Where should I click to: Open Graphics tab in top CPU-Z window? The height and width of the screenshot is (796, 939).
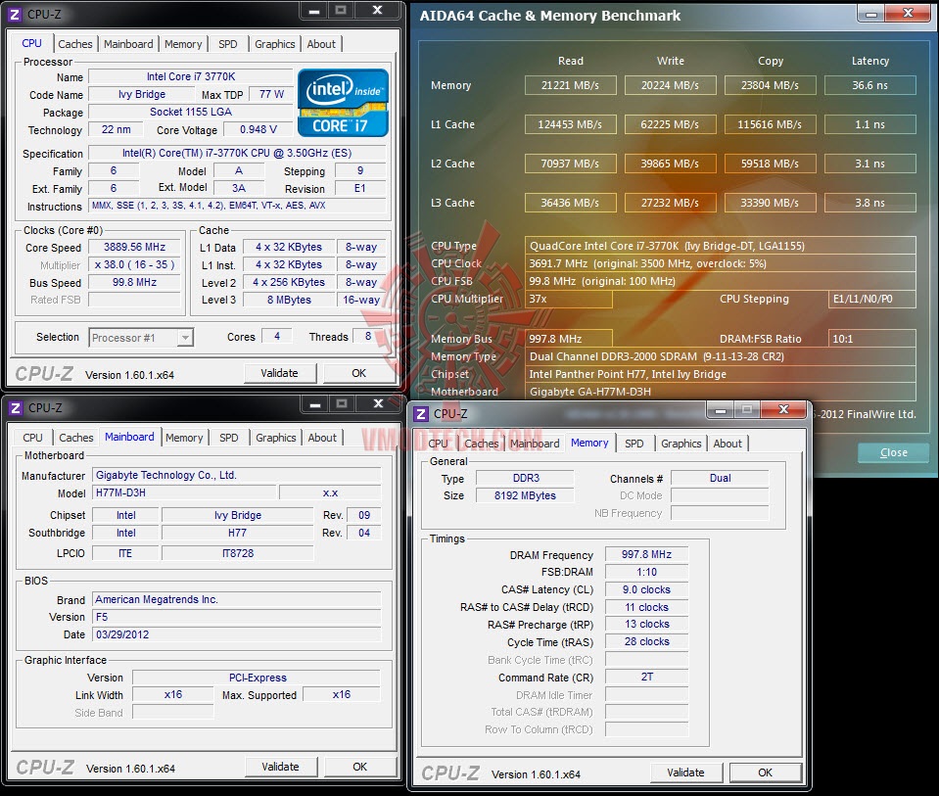(x=274, y=44)
